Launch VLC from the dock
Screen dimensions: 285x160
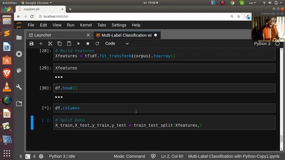click(x=7, y=87)
